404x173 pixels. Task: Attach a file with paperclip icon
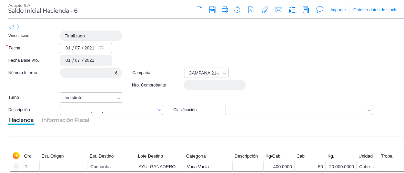[x=264, y=10]
